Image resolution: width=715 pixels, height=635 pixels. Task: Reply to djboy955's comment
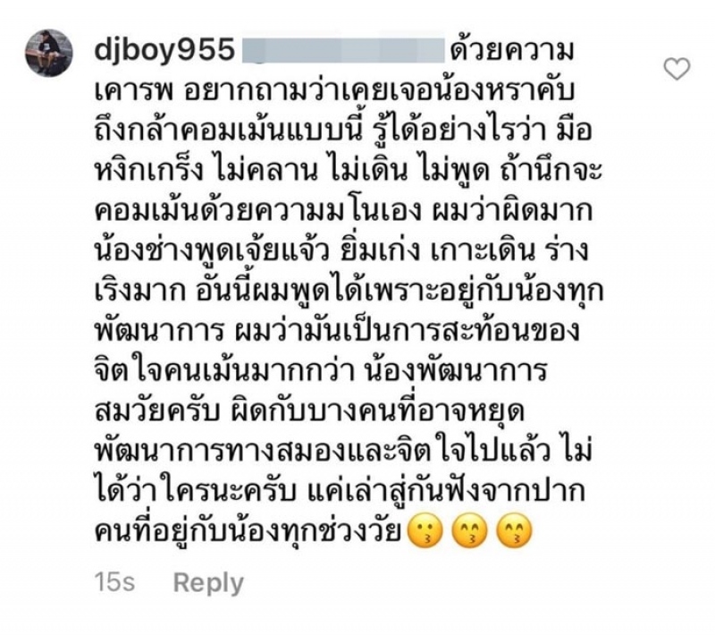click(x=208, y=582)
